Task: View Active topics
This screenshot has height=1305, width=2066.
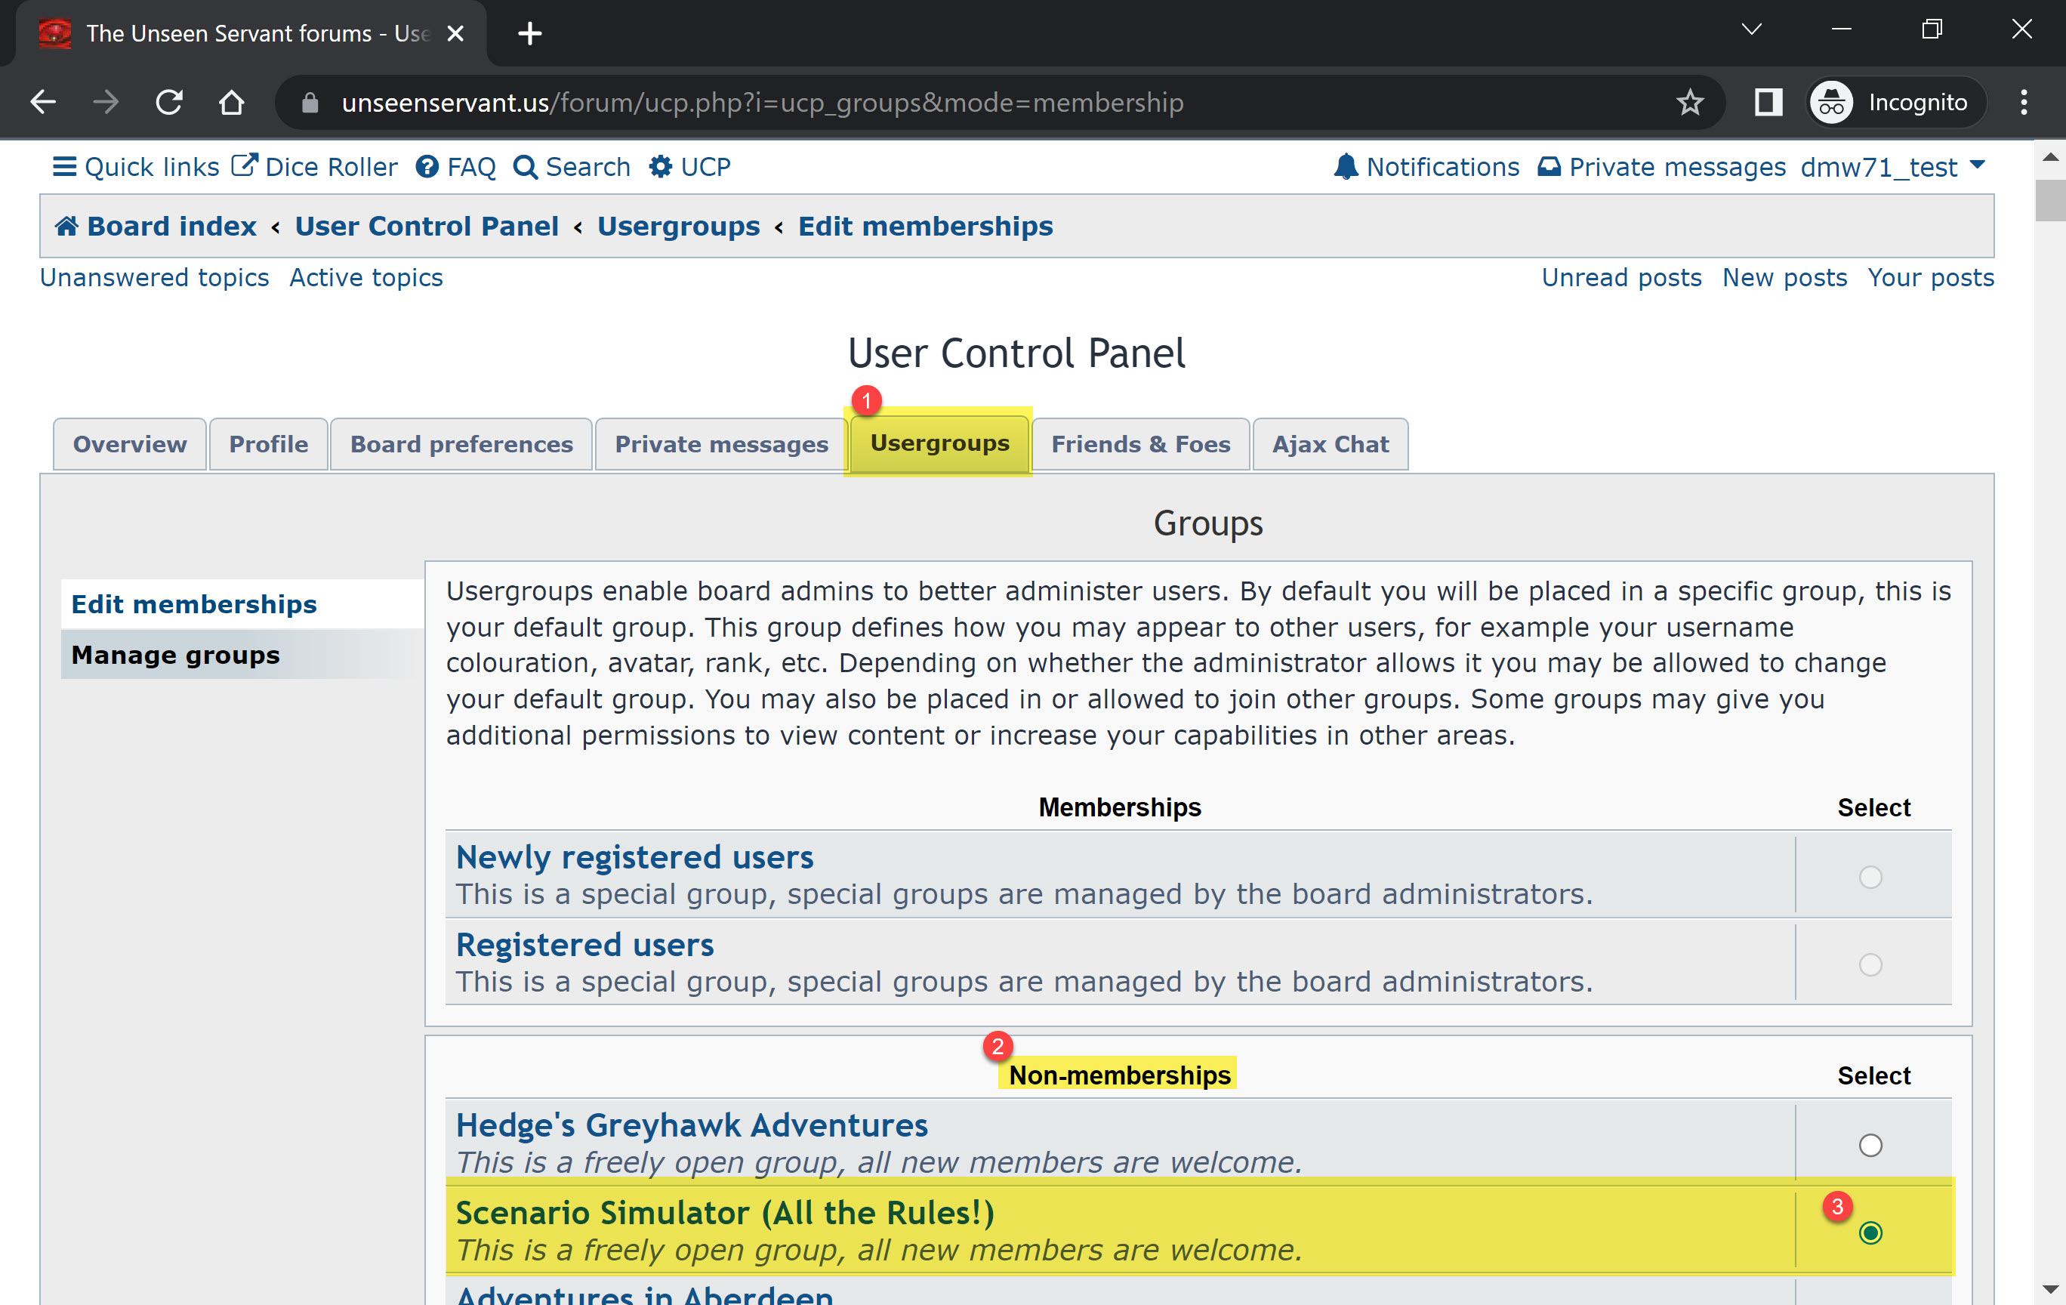Action: click(x=366, y=277)
